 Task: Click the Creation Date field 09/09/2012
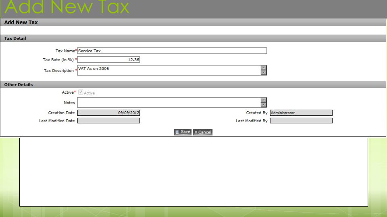(108, 113)
